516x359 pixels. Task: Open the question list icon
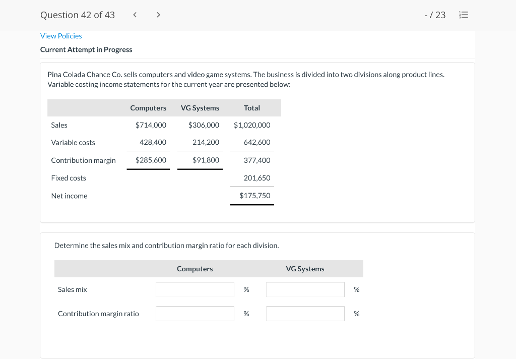[x=464, y=15]
